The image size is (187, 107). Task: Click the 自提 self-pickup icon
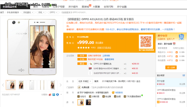115,96
